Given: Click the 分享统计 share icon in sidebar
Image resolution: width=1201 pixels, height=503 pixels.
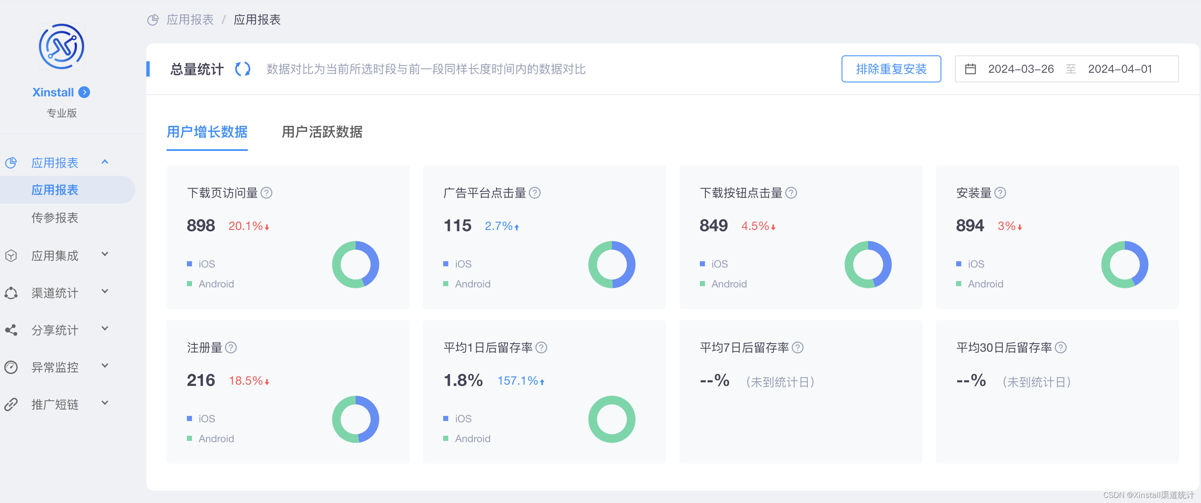Looking at the screenshot, I should [x=12, y=330].
